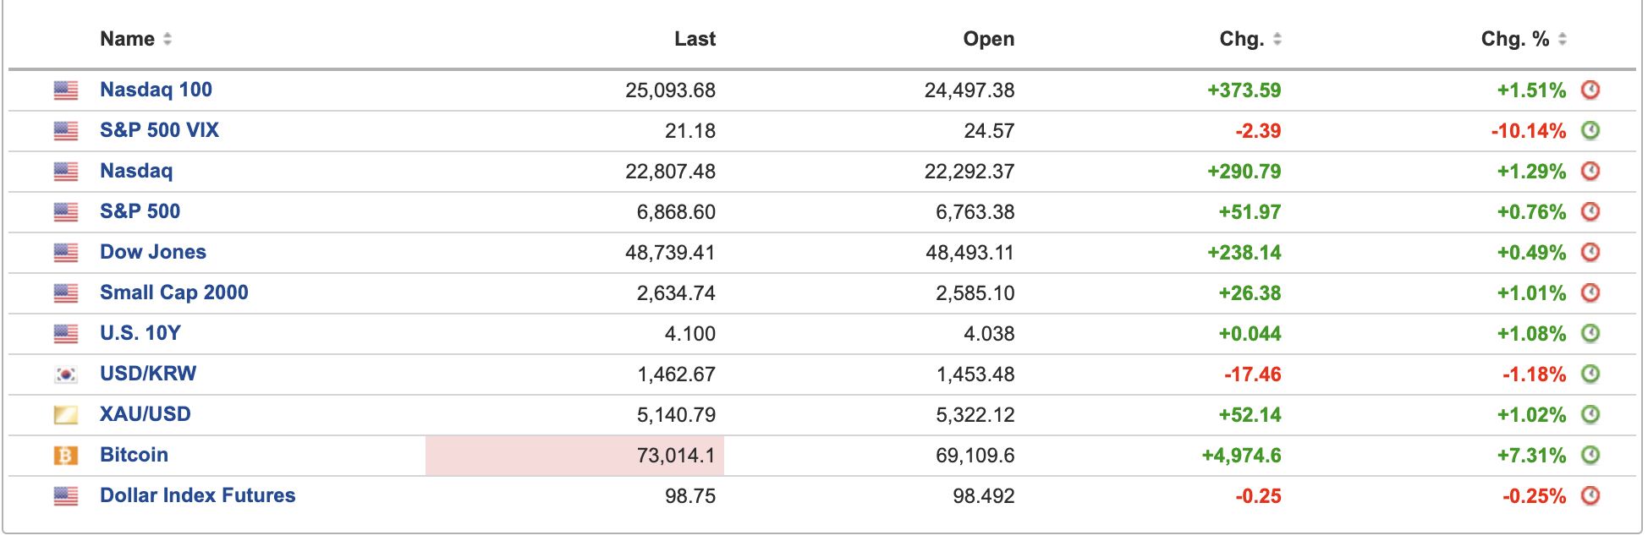Screen dimensions: 1648x541
Task: Open the S&P 500 VIX link
Action: [159, 130]
